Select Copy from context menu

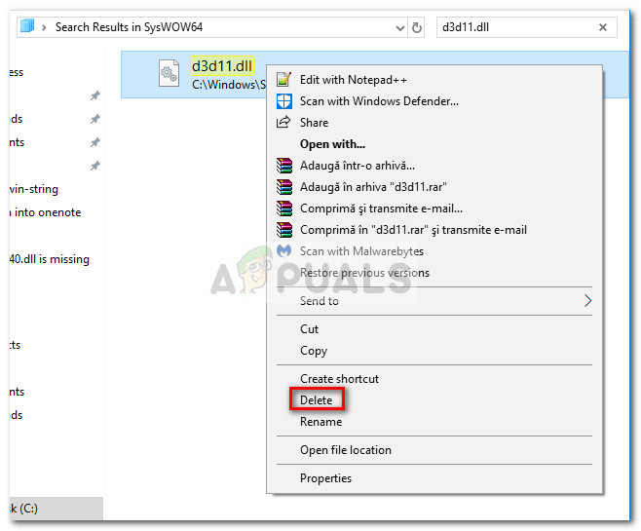[x=314, y=351]
